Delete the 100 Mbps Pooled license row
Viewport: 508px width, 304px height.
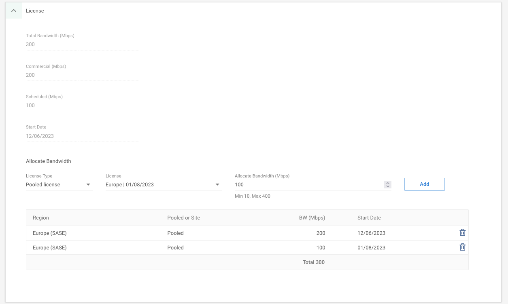click(x=462, y=247)
